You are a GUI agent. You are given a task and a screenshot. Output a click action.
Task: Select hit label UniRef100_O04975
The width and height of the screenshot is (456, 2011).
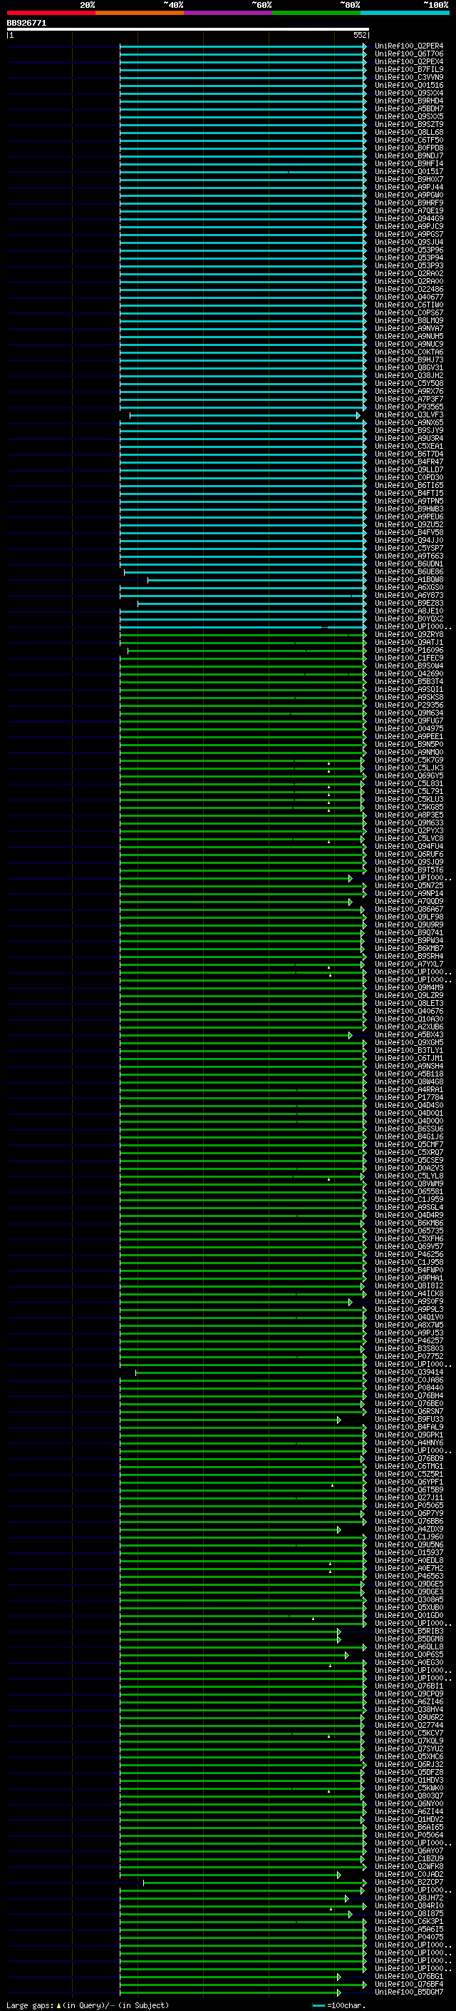coord(409,728)
